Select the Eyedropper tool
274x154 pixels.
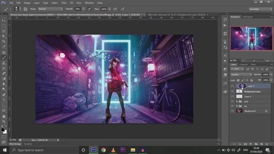click(4, 47)
